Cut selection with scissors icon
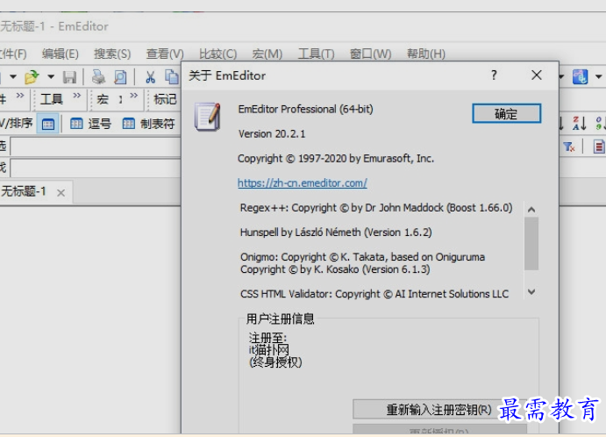Image resolution: width=606 pixels, height=437 pixels. [150, 77]
